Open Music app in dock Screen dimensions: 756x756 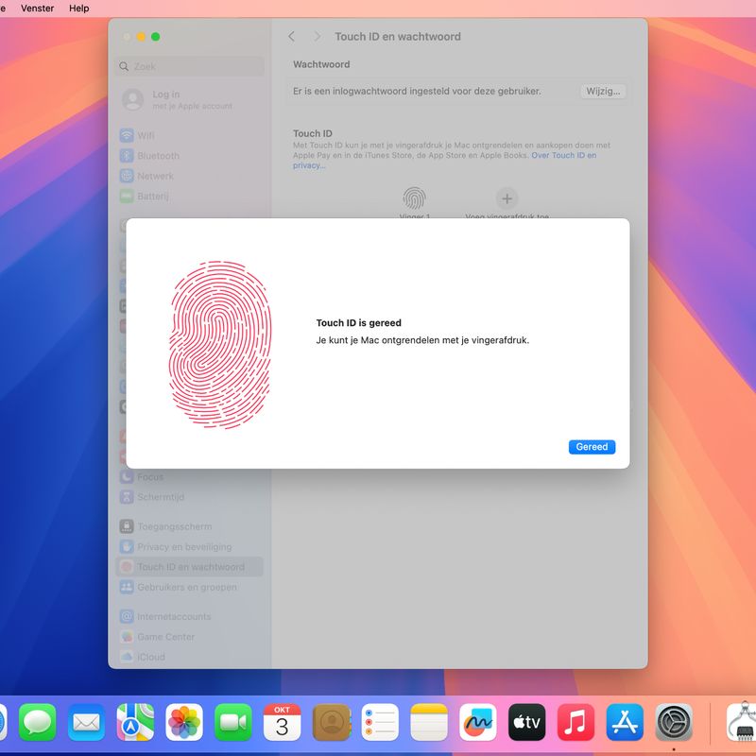pos(576,723)
